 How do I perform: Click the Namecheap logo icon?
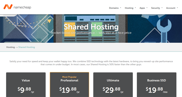tap(8, 7)
